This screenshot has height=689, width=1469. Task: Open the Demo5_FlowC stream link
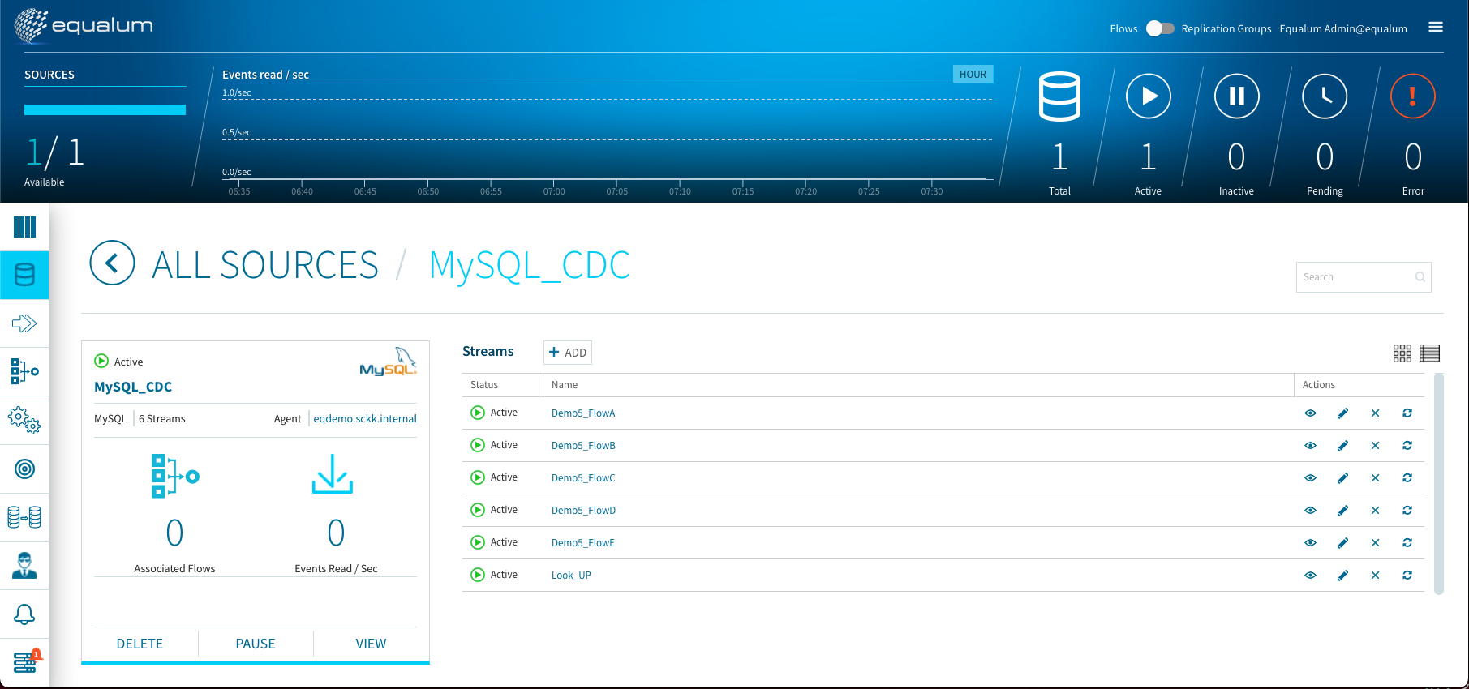coord(583,478)
